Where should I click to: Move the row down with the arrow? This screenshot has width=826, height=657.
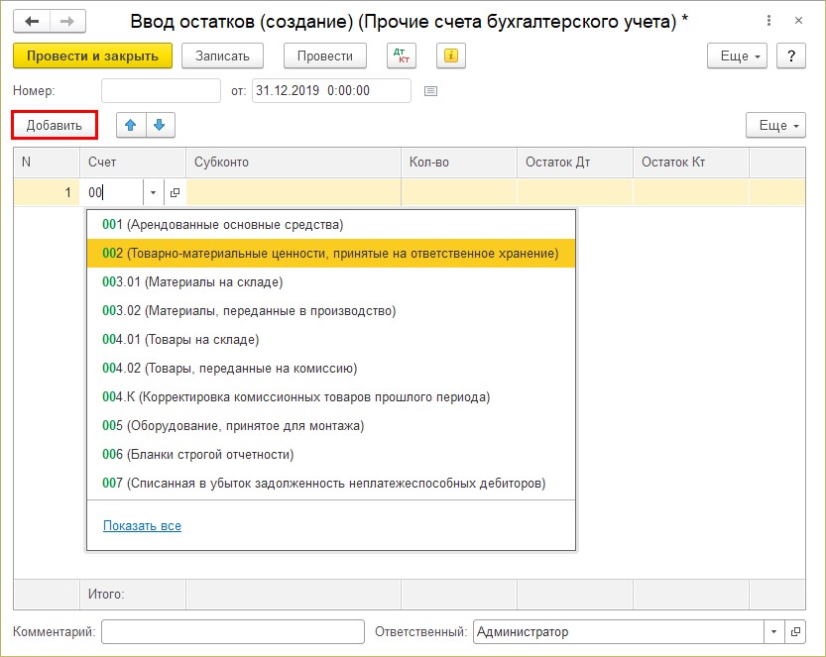[160, 125]
